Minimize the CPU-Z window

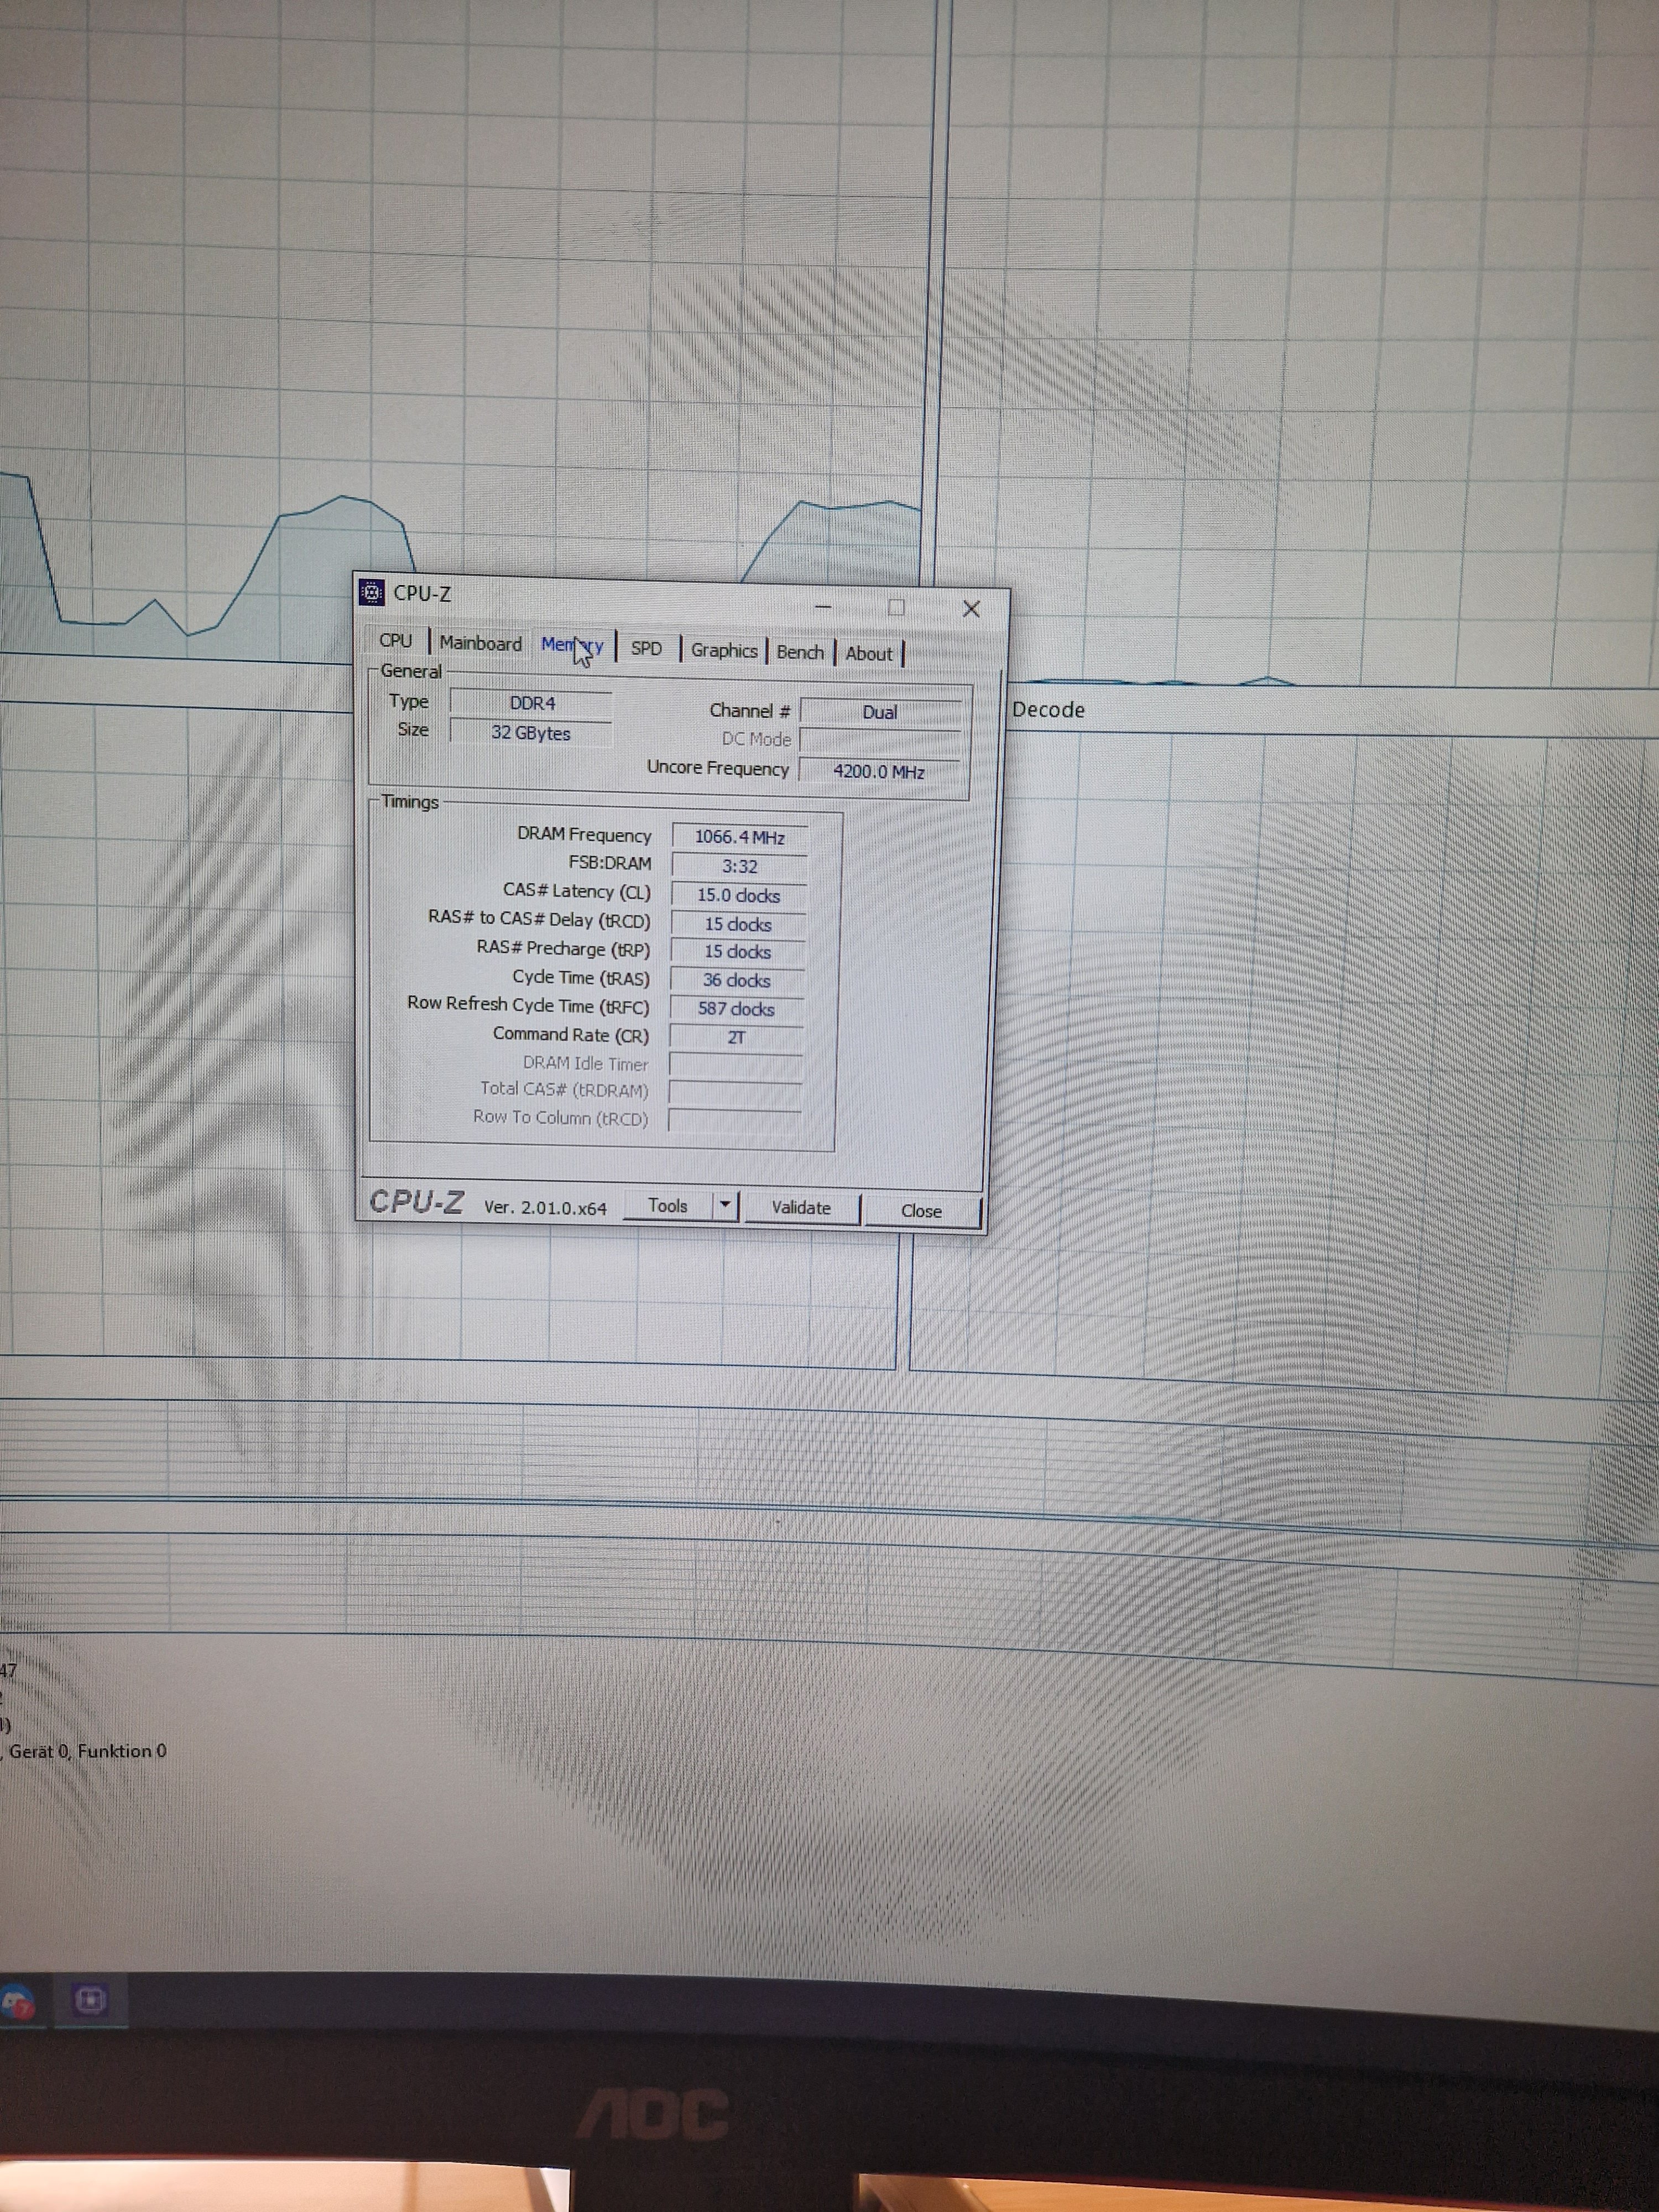point(823,606)
